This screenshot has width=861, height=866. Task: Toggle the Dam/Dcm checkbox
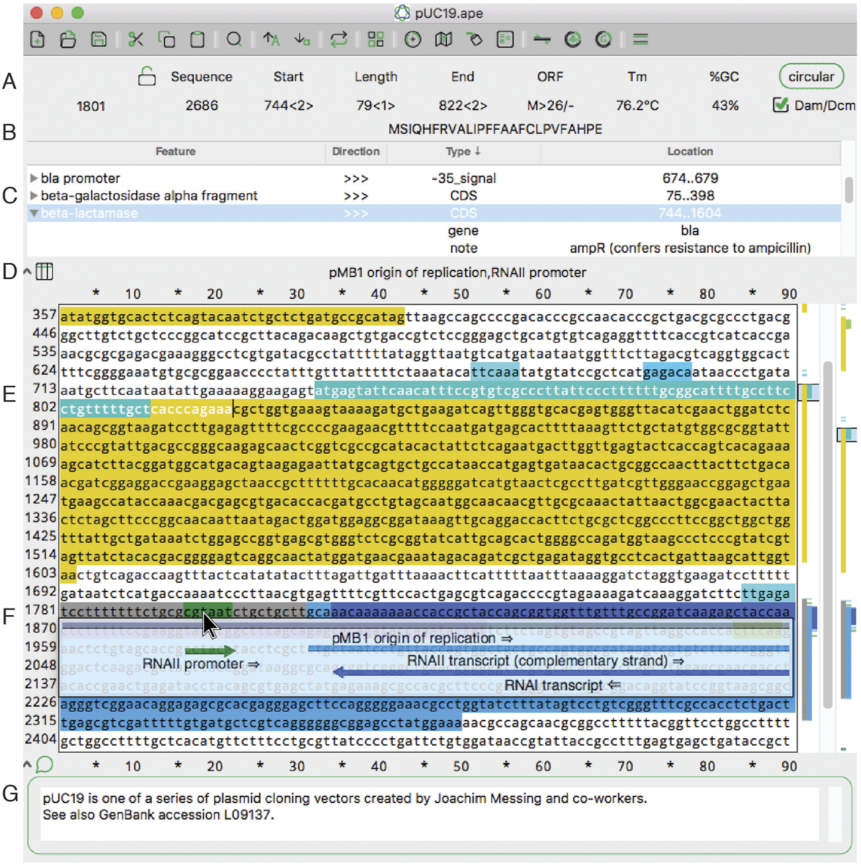pyautogui.click(x=781, y=105)
